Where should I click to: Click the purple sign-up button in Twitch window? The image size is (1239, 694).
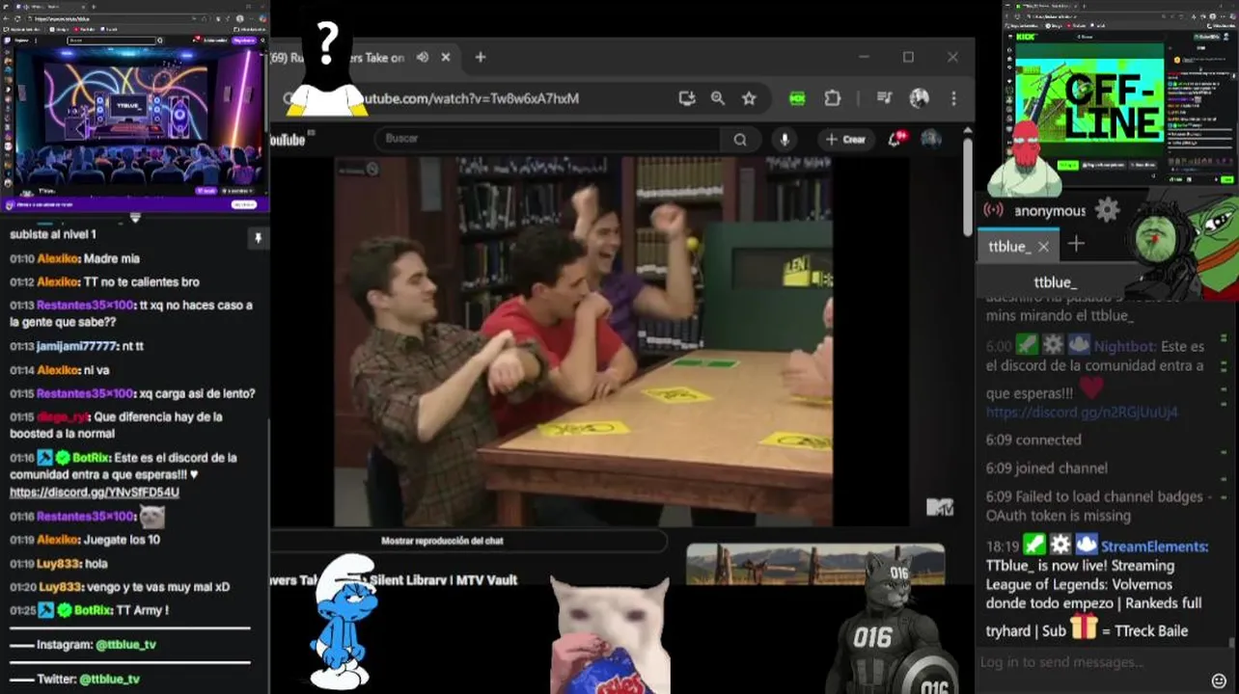pyautogui.click(x=244, y=40)
